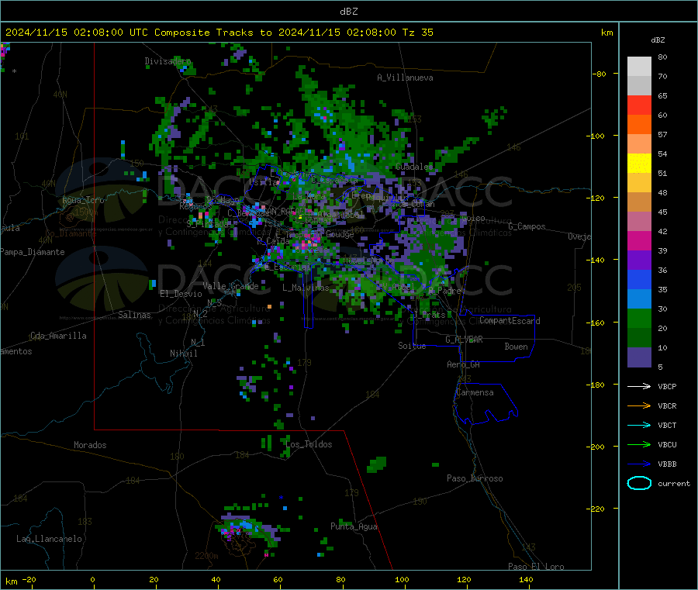Pick the yellow 51–54 dBZ swatch

(x=639, y=164)
